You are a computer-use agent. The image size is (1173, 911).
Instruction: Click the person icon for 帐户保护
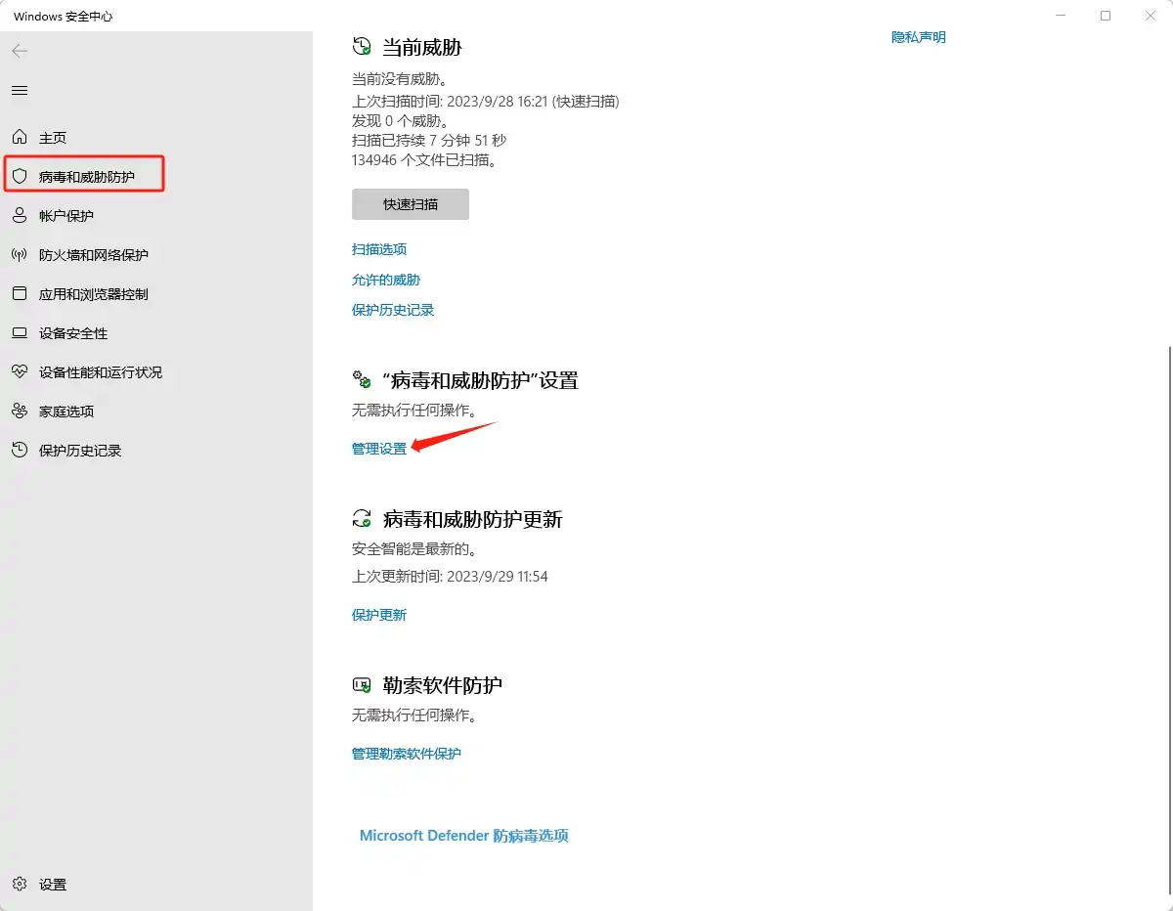point(20,216)
